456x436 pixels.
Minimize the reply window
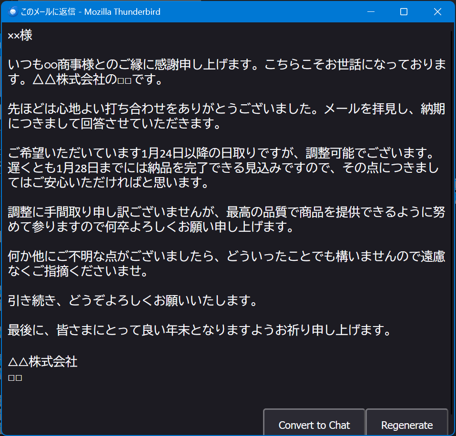pyautogui.click(x=371, y=11)
